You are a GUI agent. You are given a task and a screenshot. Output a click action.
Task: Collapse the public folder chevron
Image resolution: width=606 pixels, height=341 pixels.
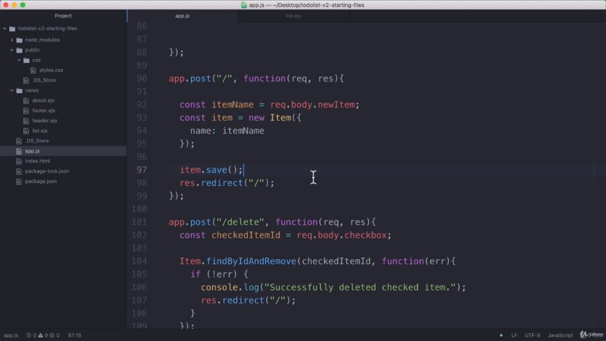pos(12,50)
